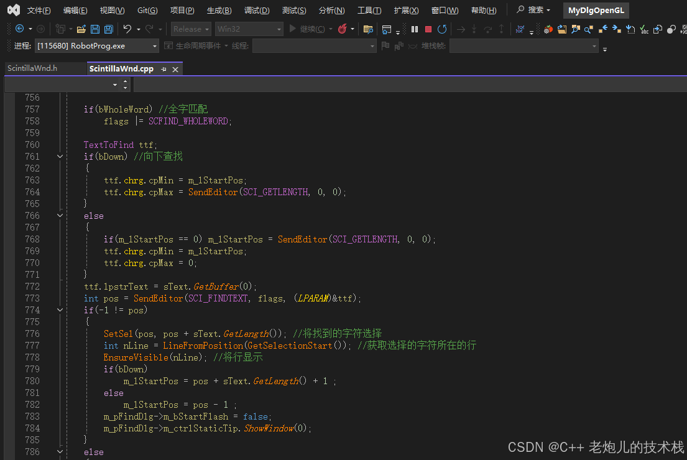Image resolution: width=687 pixels, height=460 pixels.
Task: Pause debugging with the Break All icon
Action: pos(415,29)
